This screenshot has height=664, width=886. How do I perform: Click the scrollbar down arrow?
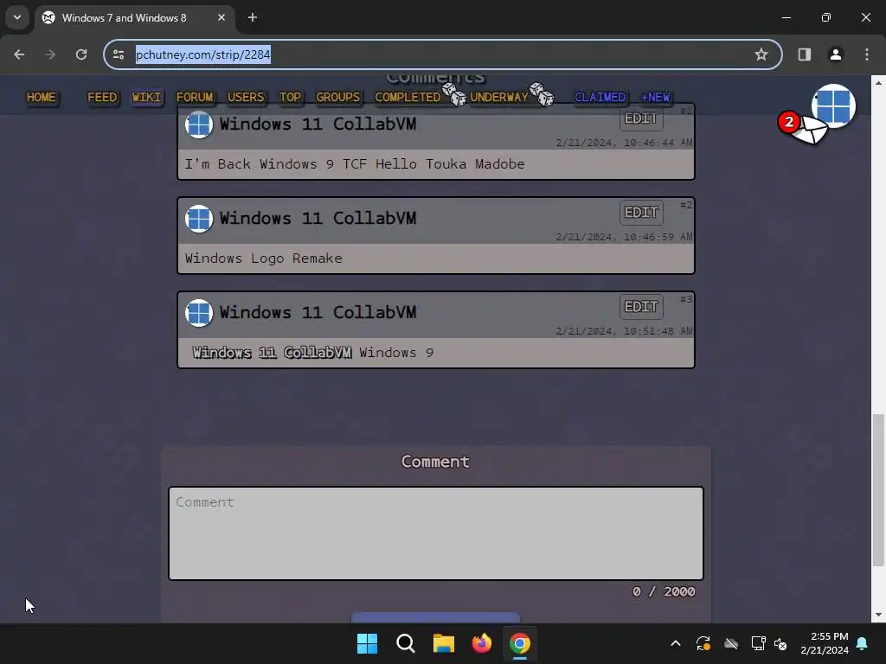(878, 615)
